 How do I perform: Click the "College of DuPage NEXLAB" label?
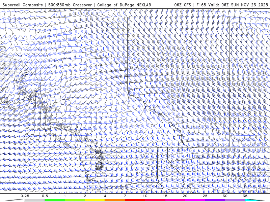124,5
